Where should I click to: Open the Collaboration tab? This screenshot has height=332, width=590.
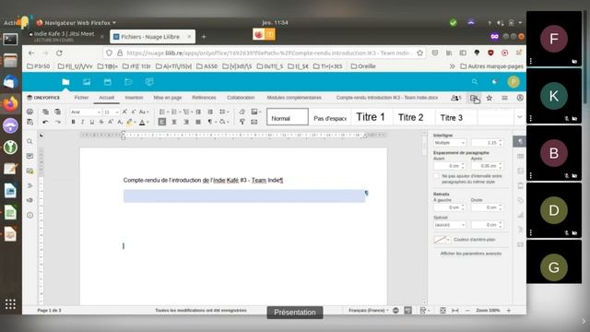pos(241,98)
